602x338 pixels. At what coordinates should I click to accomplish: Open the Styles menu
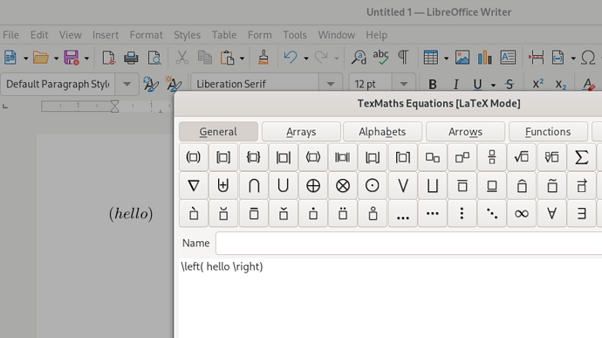[x=187, y=35]
